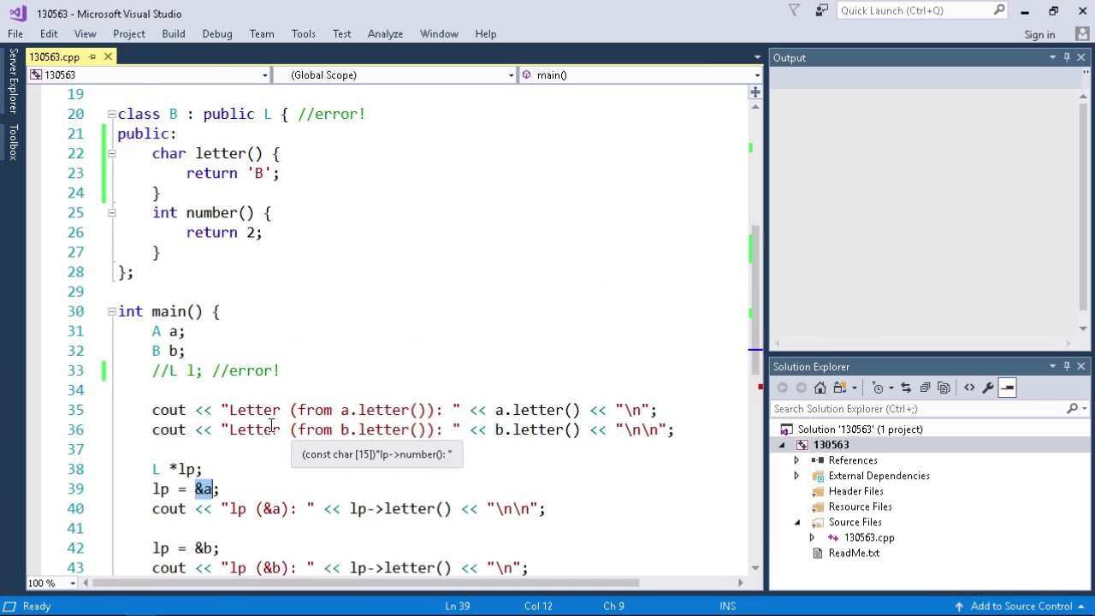Open the 100 % zoom level combo

(x=72, y=583)
